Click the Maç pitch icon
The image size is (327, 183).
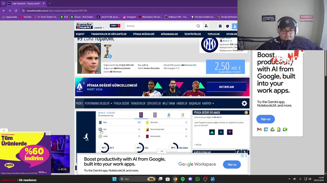click(100, 123)
